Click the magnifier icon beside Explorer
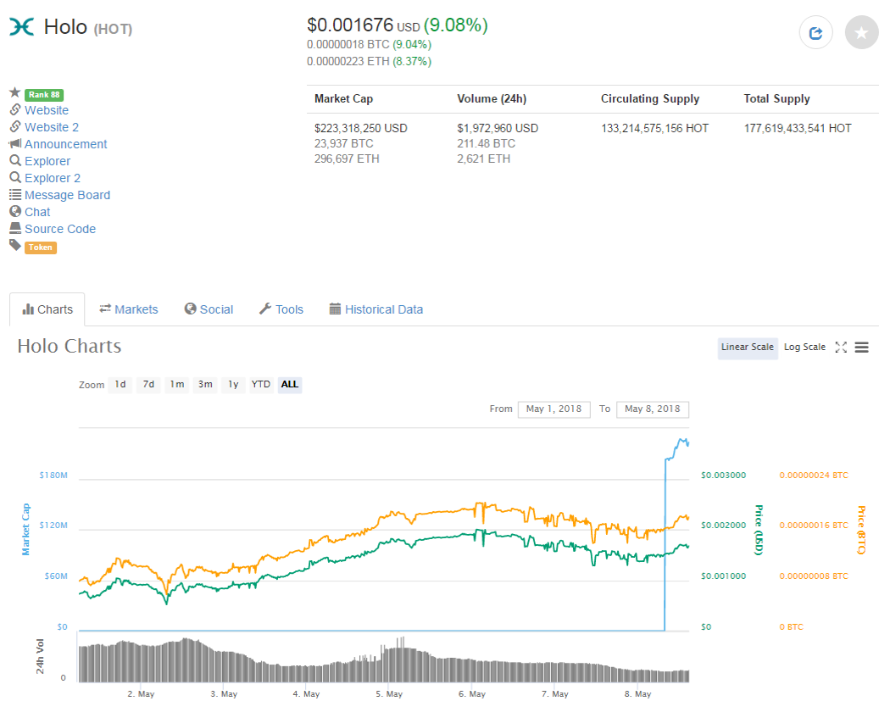Viewport: 890px width, 701px height. 15,161
